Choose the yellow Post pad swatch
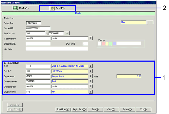 point(107,44)
